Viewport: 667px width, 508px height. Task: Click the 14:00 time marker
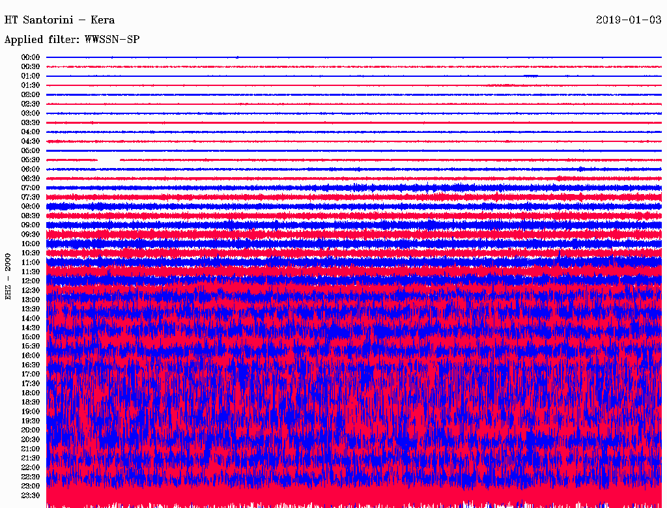tap(31, 318)
